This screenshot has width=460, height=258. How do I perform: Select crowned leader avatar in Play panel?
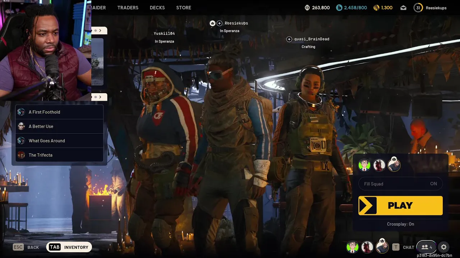click(394, 165)
